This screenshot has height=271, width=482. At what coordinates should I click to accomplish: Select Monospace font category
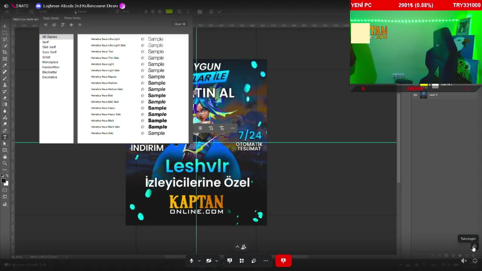pyautogui.click(x=50, y=62)
